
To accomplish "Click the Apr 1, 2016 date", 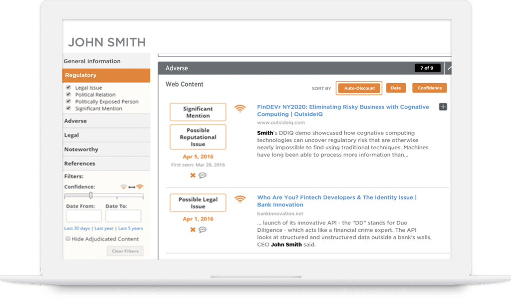I will 198,219.
